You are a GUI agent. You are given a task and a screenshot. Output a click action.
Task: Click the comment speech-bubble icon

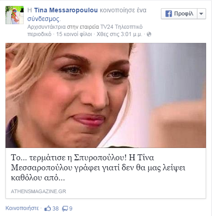coord(65,209)
